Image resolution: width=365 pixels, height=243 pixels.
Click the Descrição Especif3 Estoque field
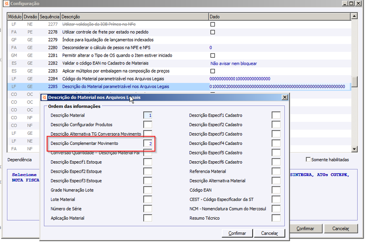point(147,180)
